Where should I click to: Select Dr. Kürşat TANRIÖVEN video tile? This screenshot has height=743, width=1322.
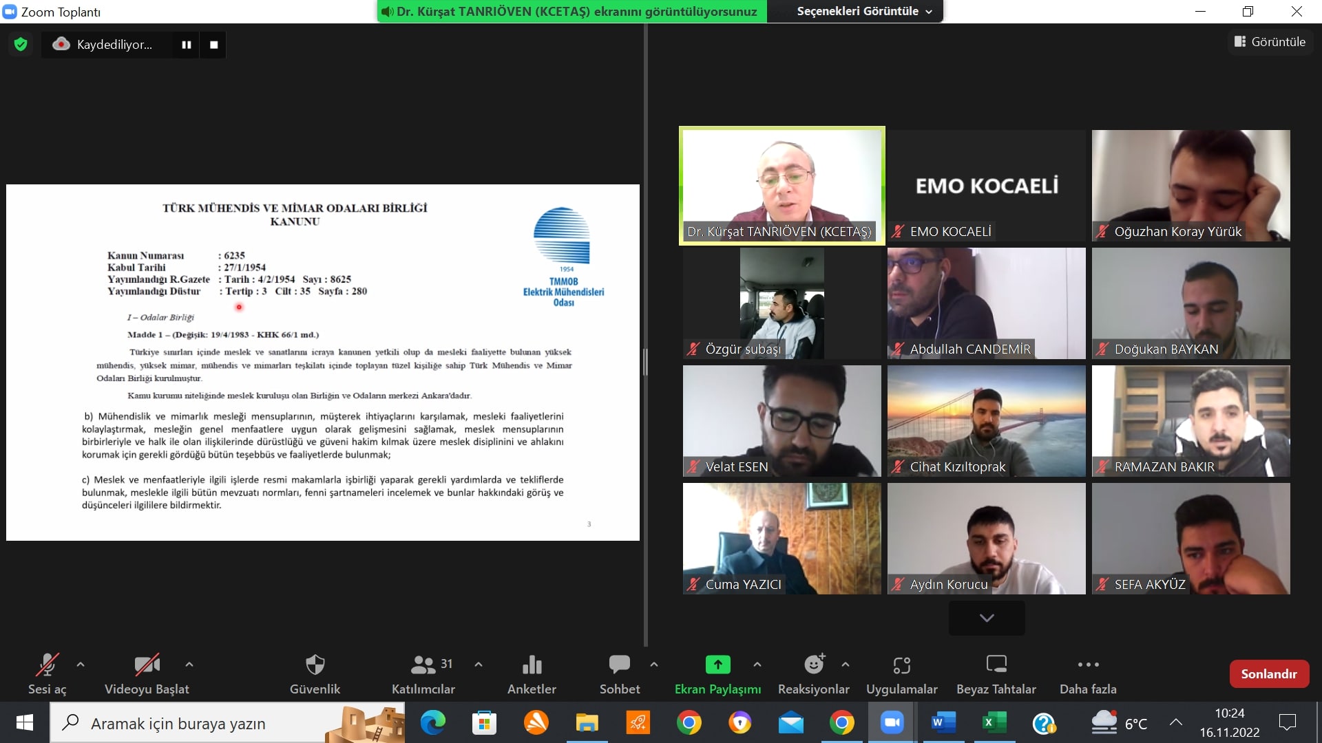coord(781,186)
